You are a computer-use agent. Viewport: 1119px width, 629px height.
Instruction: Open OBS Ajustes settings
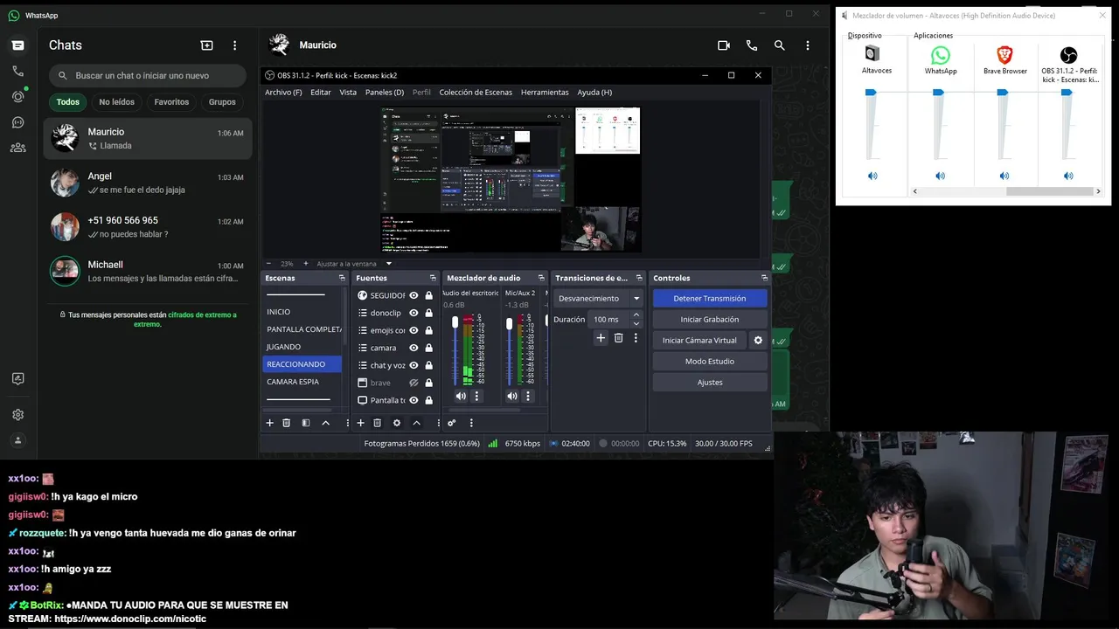(x=710, y=382)
